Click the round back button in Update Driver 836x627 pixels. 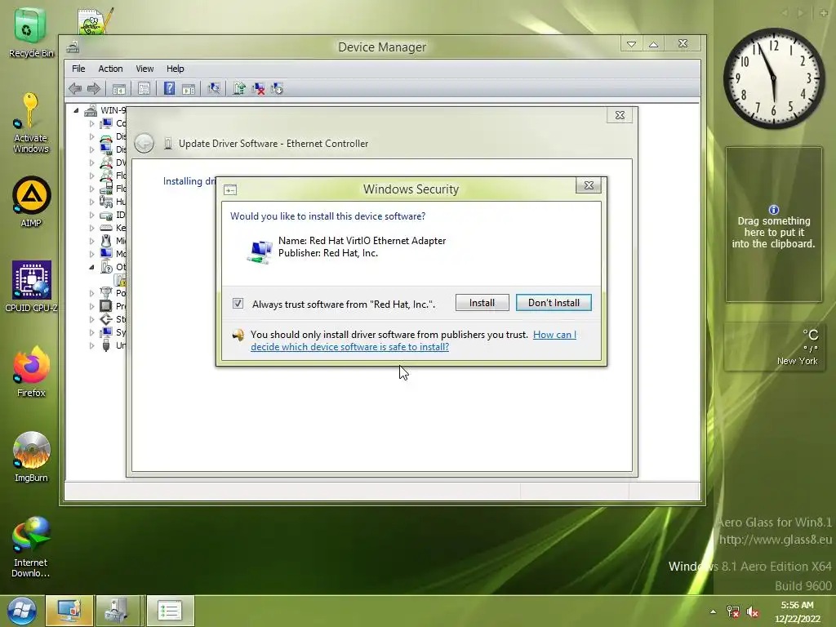click(144, 144)
